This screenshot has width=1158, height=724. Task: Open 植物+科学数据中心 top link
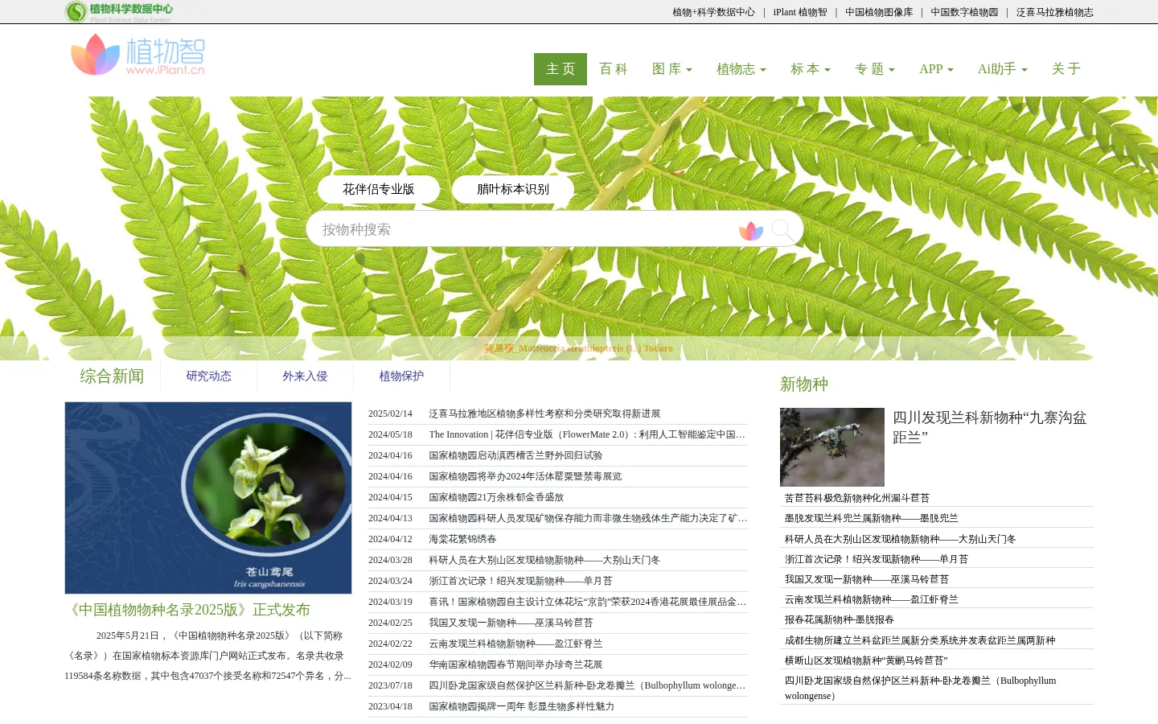coord(714,12)
